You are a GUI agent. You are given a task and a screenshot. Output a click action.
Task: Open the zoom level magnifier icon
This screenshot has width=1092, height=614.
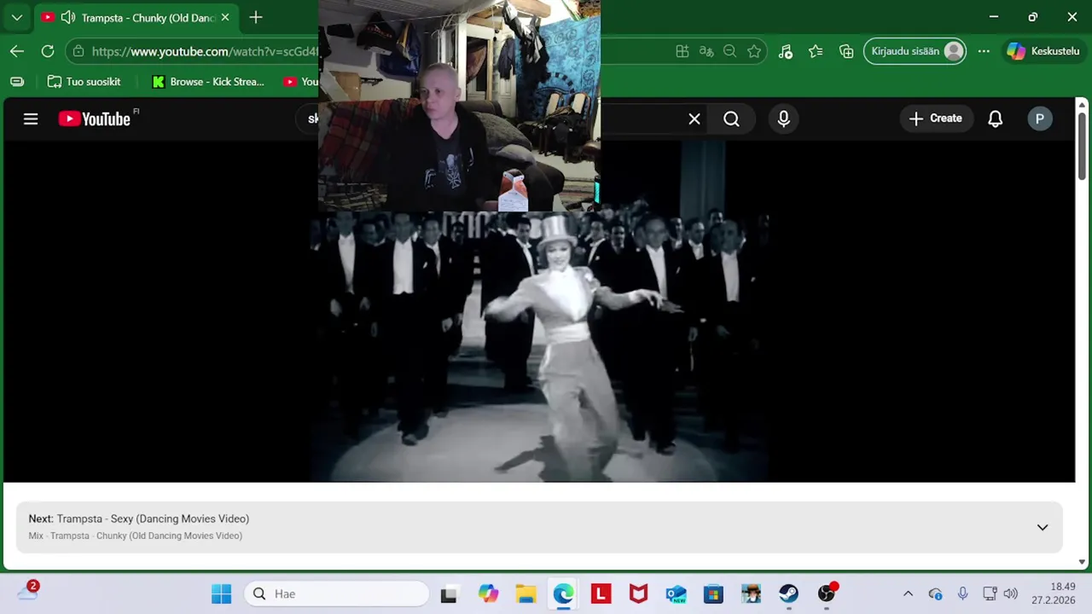click(729, 51)
